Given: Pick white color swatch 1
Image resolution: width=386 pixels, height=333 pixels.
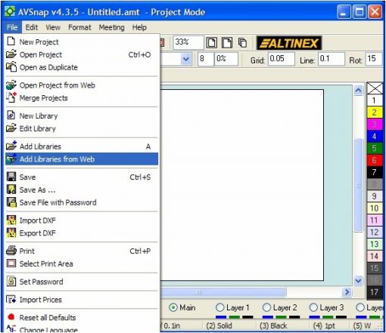Looking at the screenshot, I should click(375, 100).
